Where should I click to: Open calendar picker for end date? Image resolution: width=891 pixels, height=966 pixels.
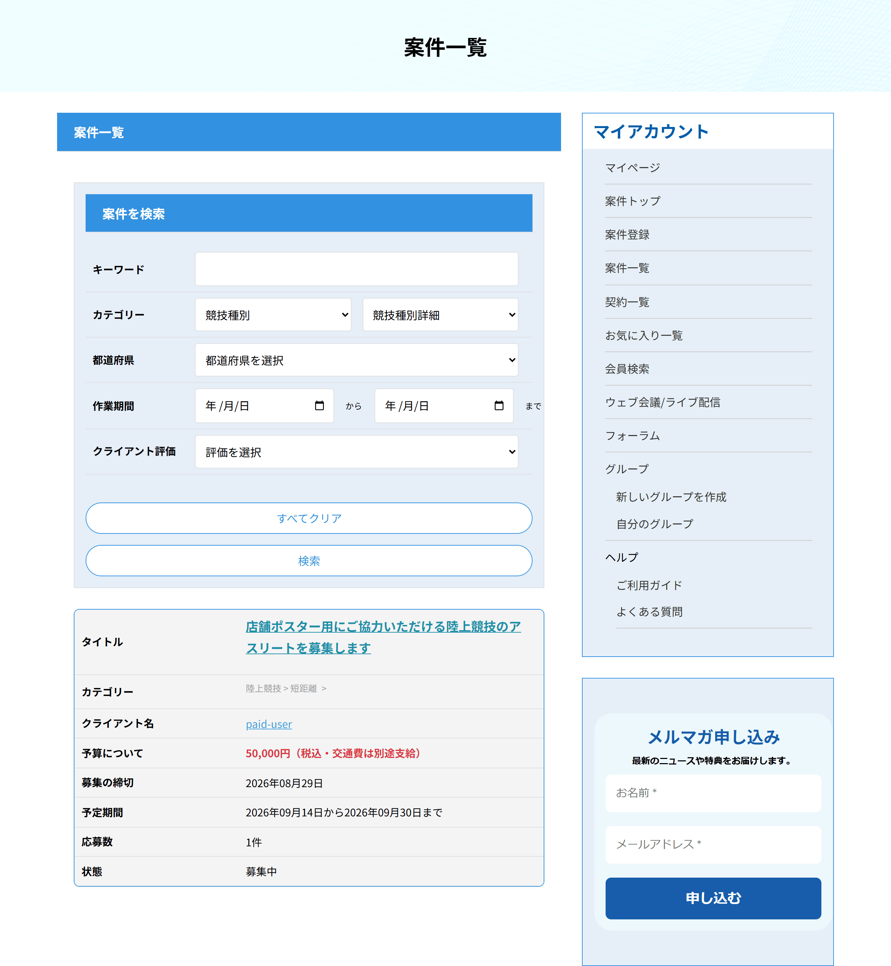click(x=499, y=405)
